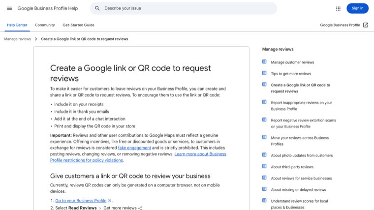Click the article icon beside Understand review scores
374x210 pixels.
(264, 201)
